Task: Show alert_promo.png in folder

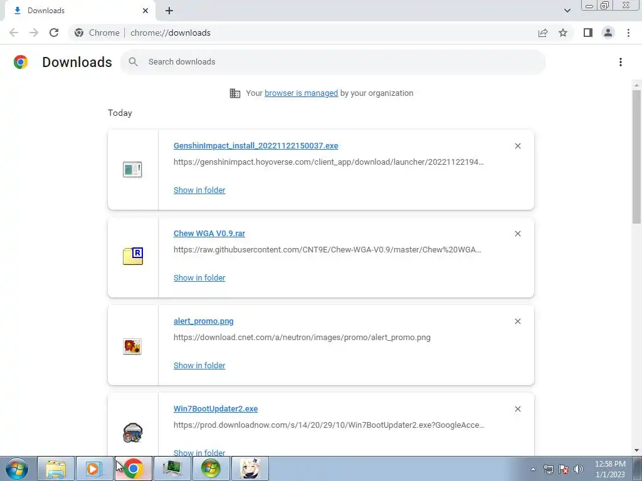Action: point(199,365)
